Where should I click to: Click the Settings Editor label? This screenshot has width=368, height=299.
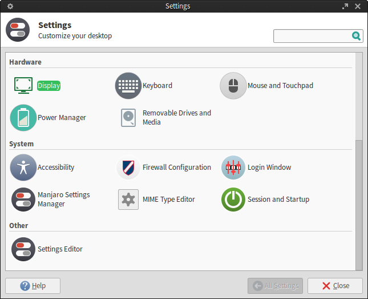pyautogui.click(x=60, y=249)
